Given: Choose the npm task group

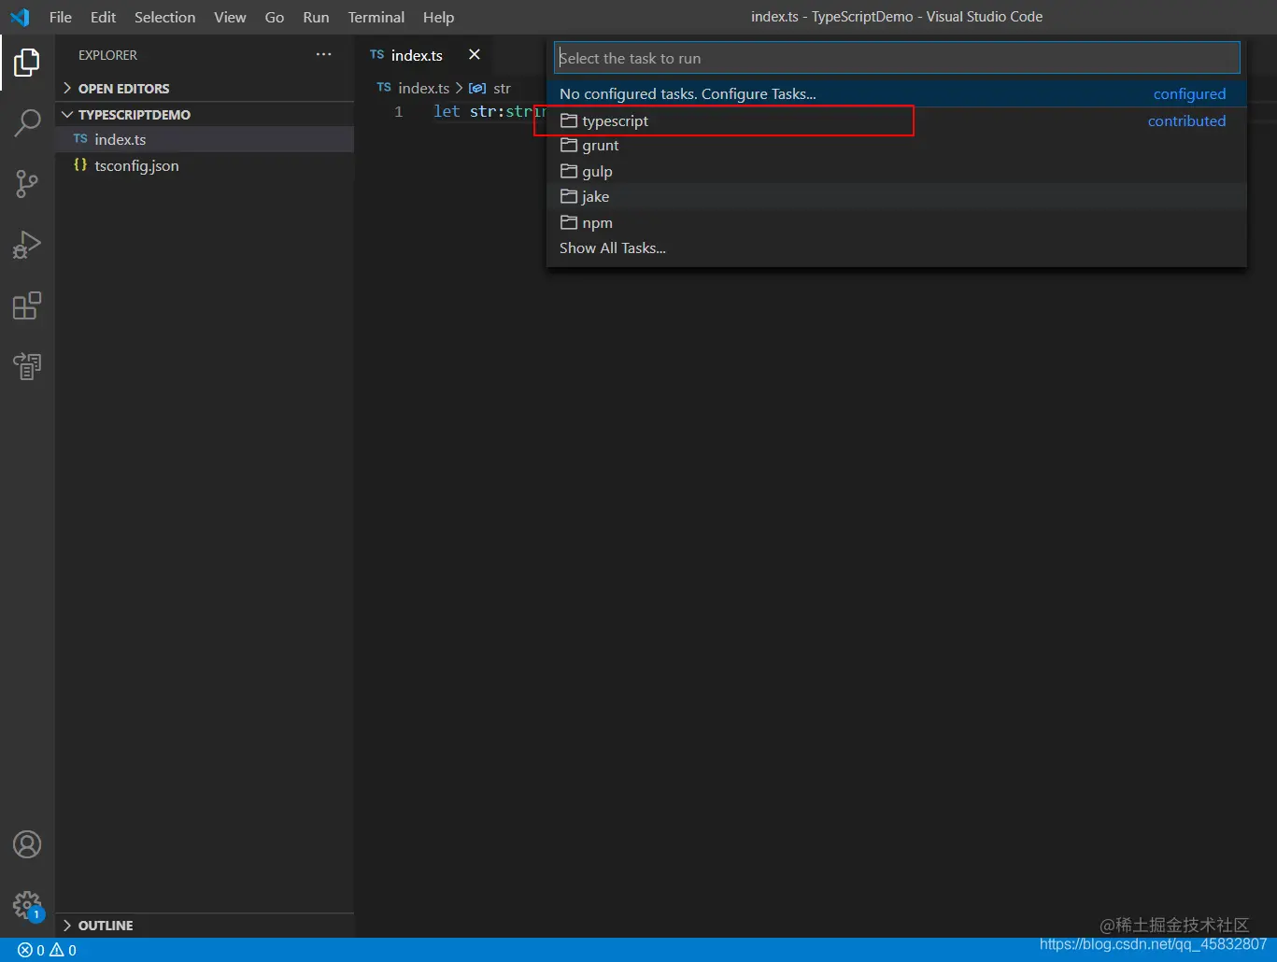Looking at the screenshot, I should (897, 222).
